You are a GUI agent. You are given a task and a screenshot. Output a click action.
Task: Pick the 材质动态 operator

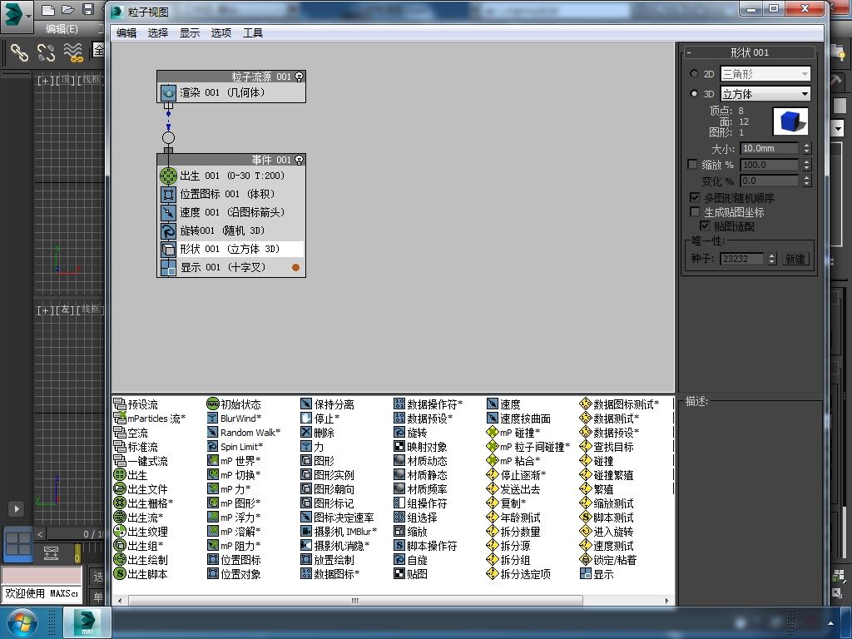(420, 461)
